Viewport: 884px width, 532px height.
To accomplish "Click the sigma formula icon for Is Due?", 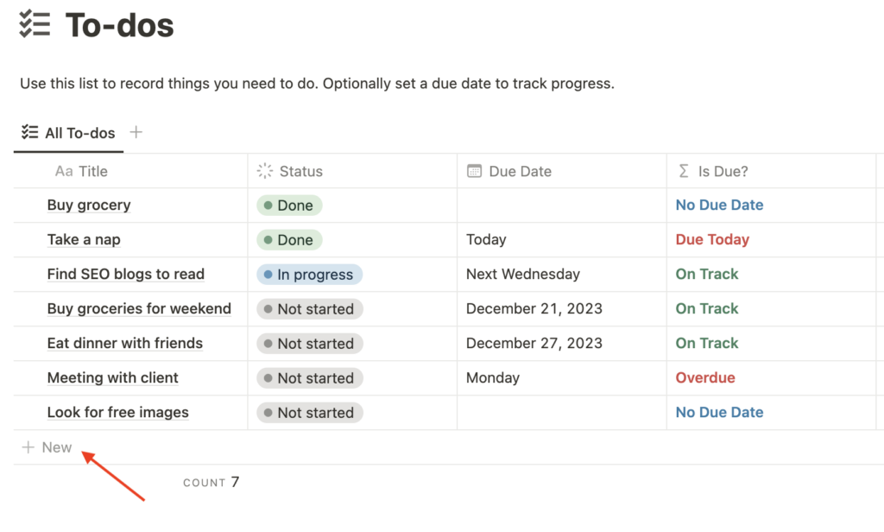I will 684,171.
